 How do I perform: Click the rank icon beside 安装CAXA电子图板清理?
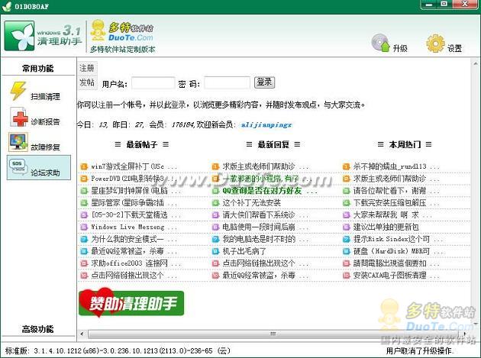pyautogui.click(x=347, y=276)
